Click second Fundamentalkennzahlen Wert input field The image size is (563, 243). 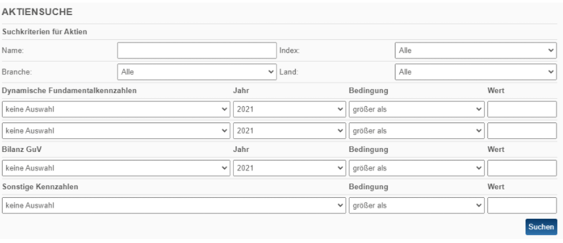(x=522, y=130)
